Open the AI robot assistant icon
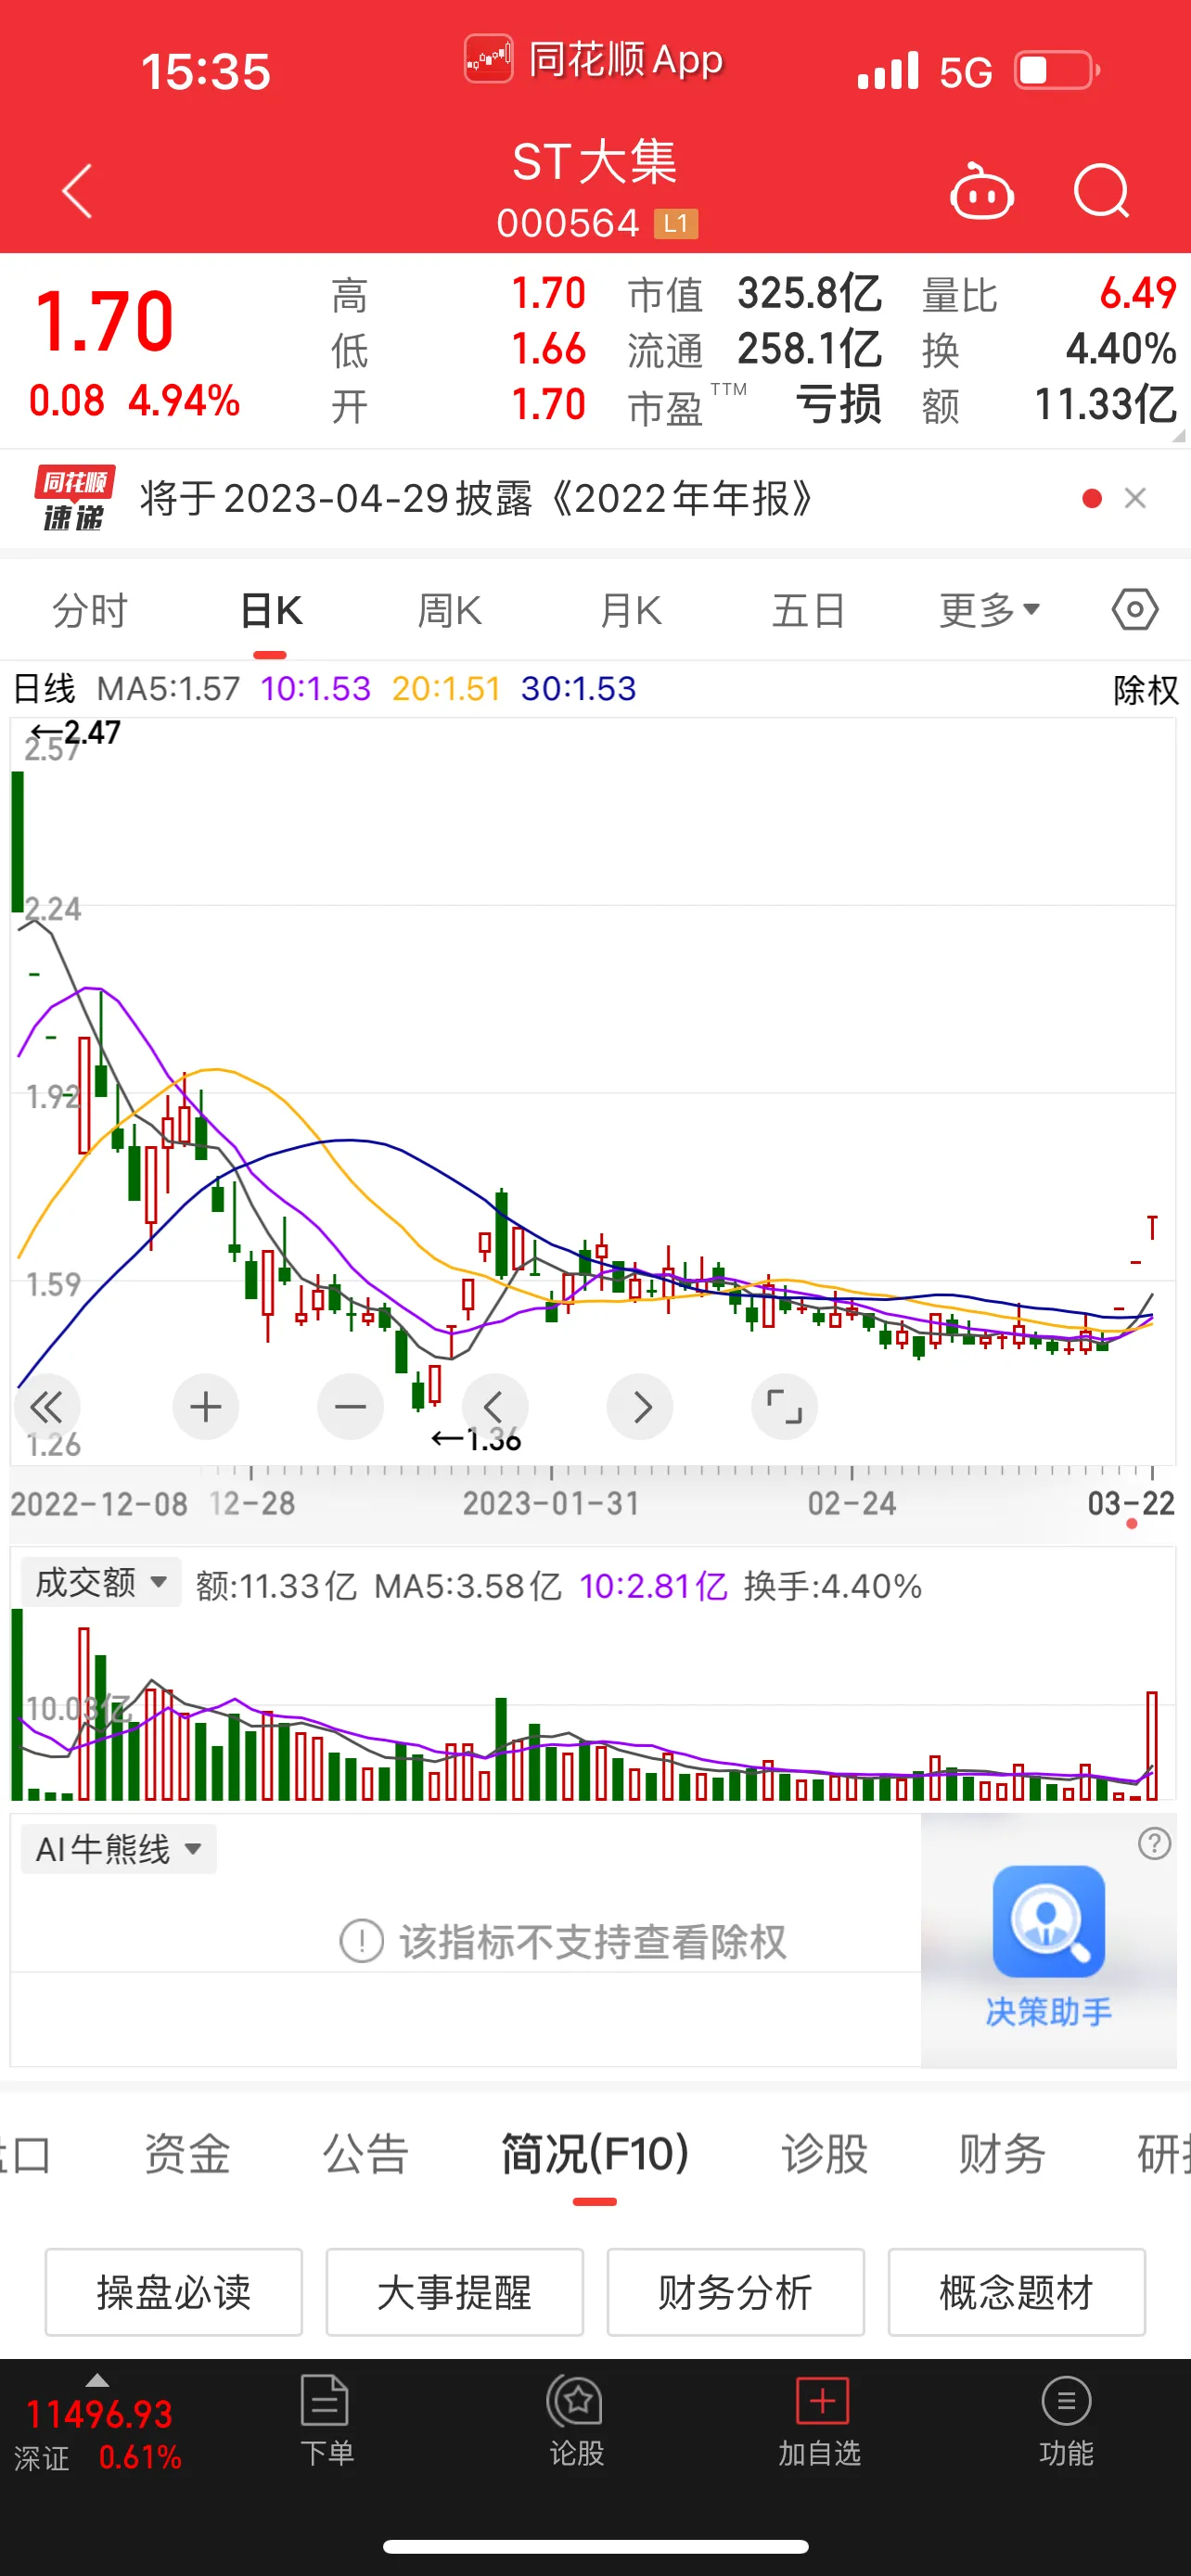Image resolution: width=1191 pixels, height=2576 pixels. pyautogui.click(x=981, y=191)
